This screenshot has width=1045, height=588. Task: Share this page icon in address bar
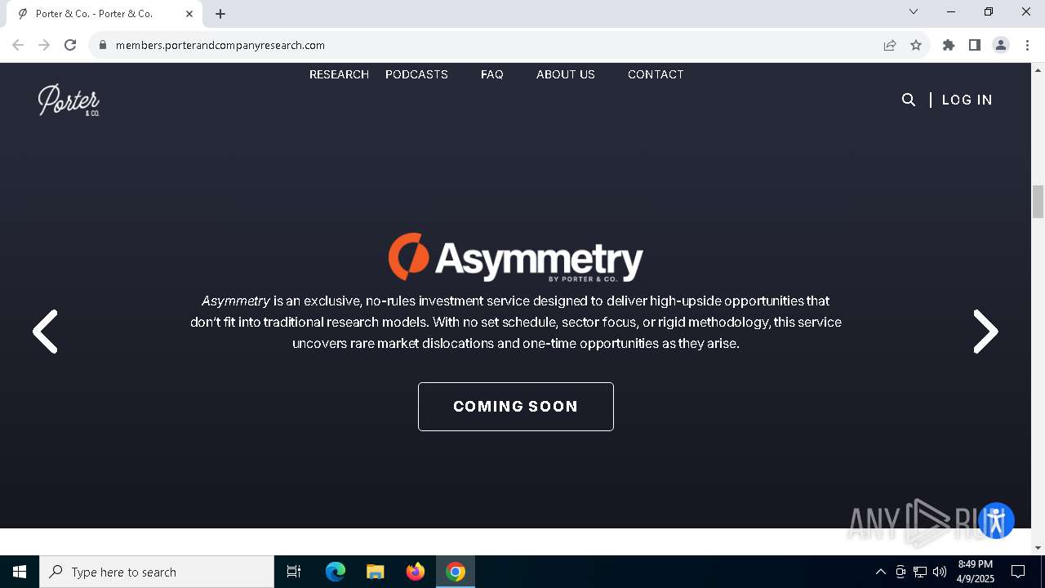tap(890, 45)
